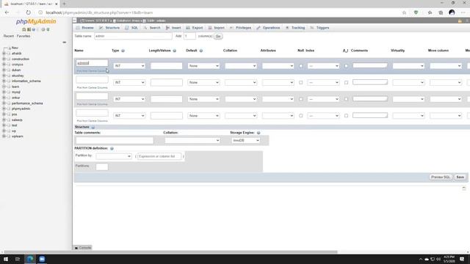This screenshot has width=470, height=264.
Task: Open browser favorites list icon
Action: [x=430, y=12]
